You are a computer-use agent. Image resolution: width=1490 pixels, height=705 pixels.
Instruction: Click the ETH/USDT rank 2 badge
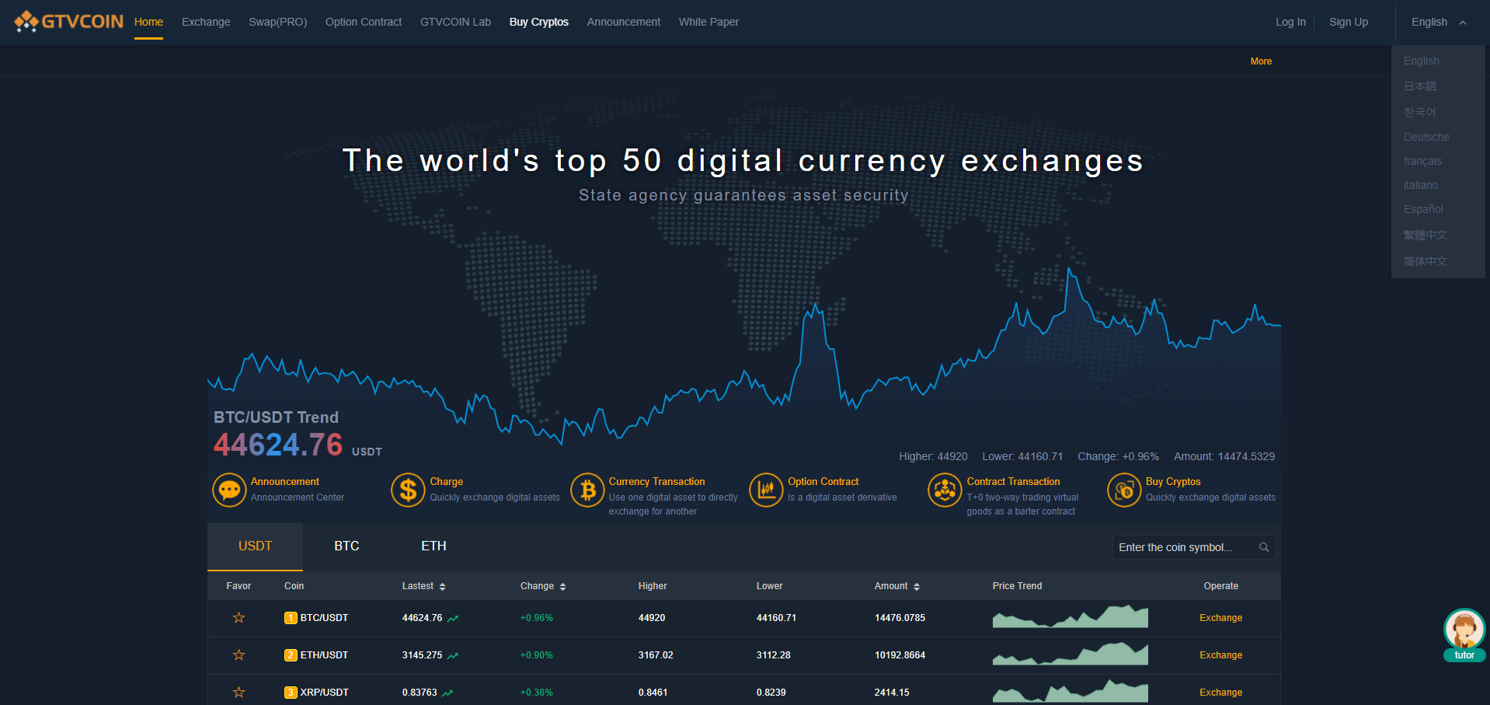click(x=291, y=655)
